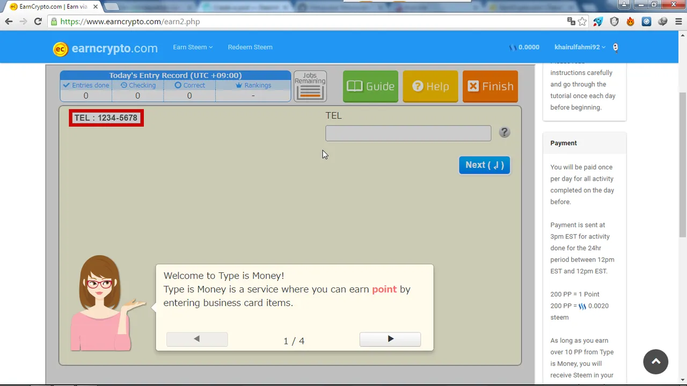Viewport: 687px width, 386px height.
Task: Open the Jobs Remaining indicator
Action: pos(310,86)
